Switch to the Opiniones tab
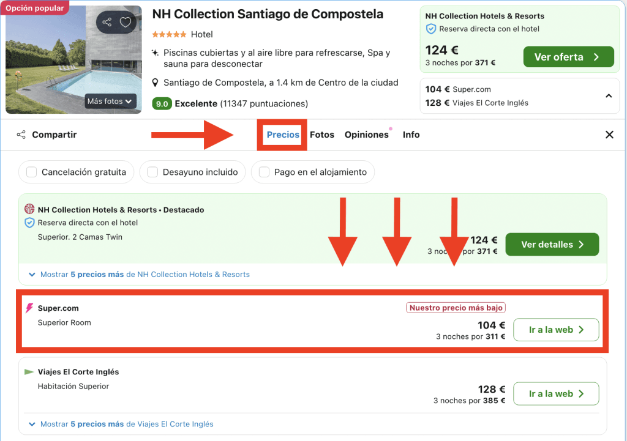The width and height of the screenshot is (627, 441). (367, 135)
